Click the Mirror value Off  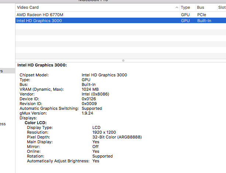point(95,147)
